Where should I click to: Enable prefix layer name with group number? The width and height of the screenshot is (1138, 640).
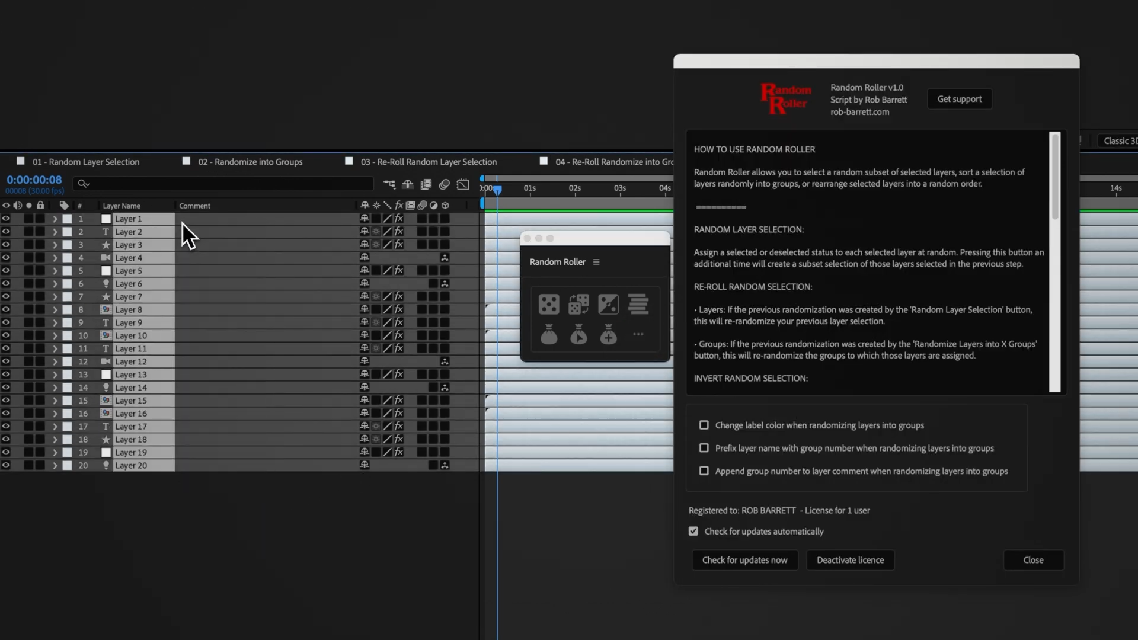[x=704, y=449]
